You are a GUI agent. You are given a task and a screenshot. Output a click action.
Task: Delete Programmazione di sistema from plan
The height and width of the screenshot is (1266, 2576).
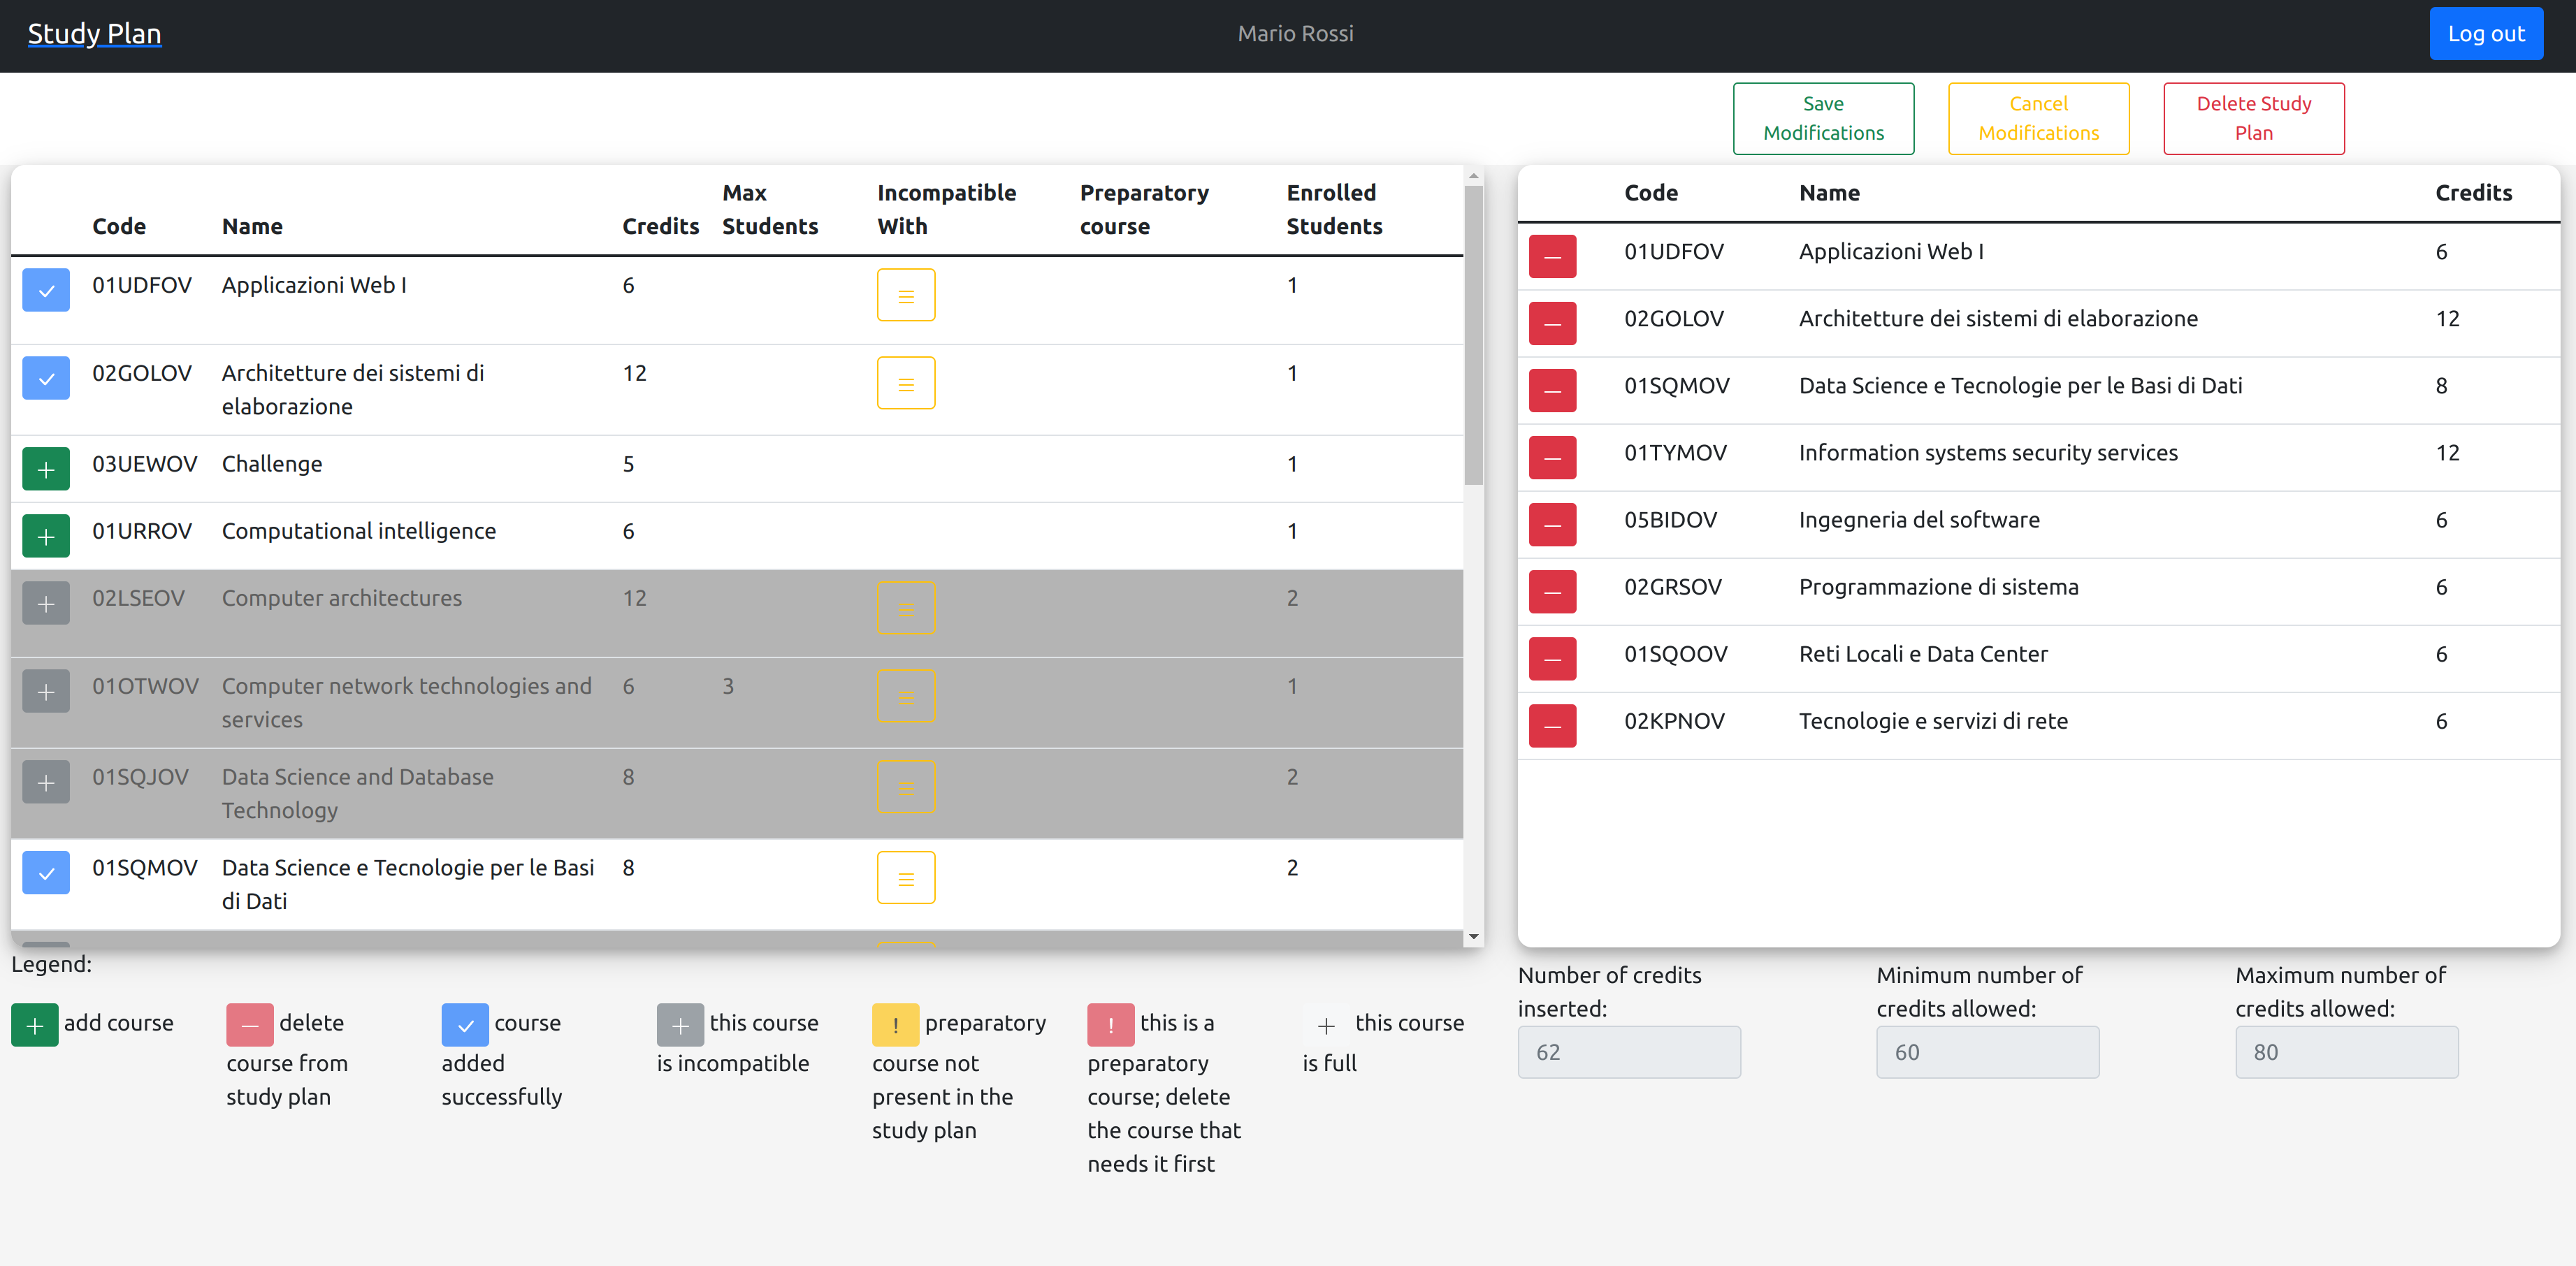1552,591
